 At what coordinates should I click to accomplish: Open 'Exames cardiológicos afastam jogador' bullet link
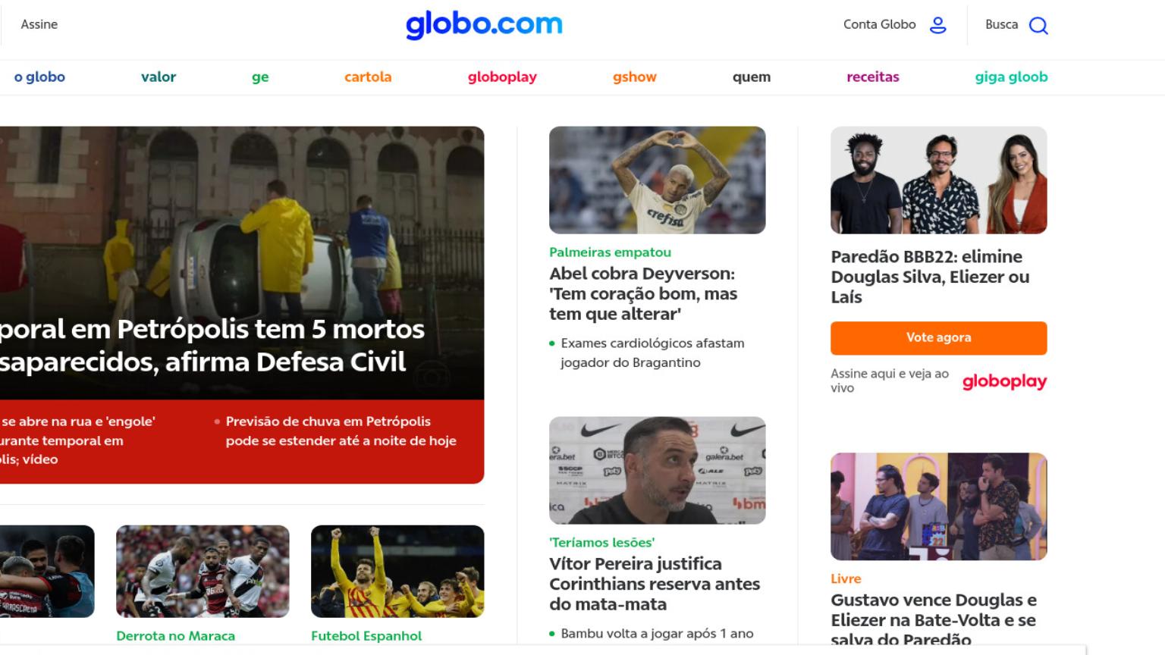tap(652, 353)
